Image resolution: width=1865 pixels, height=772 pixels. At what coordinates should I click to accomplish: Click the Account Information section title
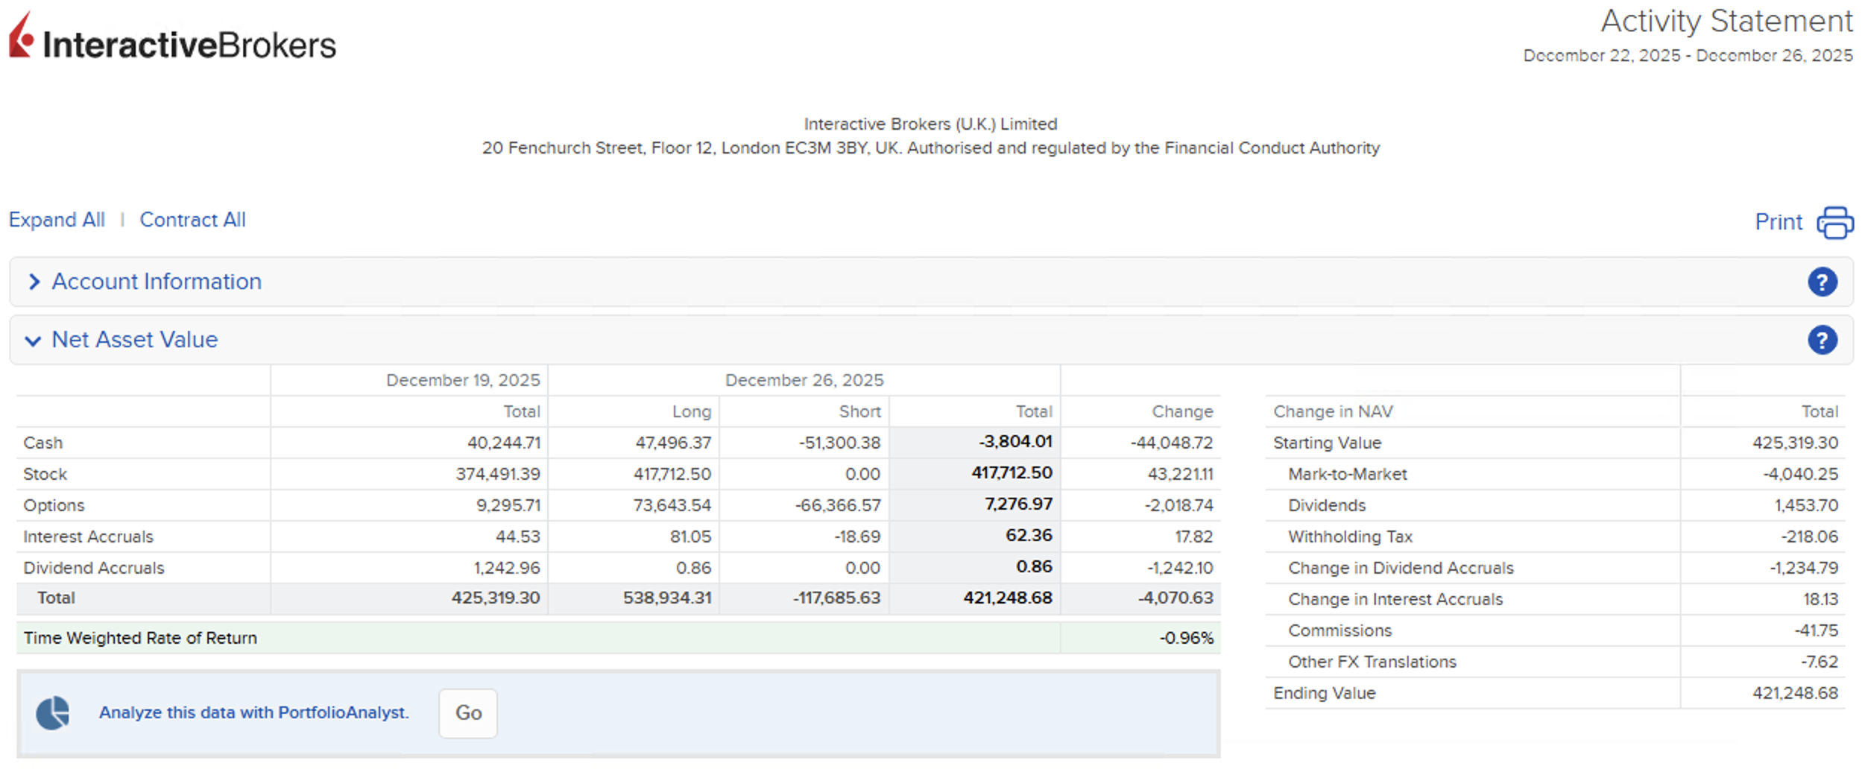pyautogui.click(x=157, y=282)
